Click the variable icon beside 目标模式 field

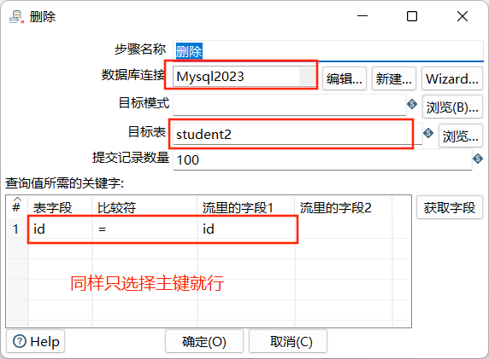[412, 104]
